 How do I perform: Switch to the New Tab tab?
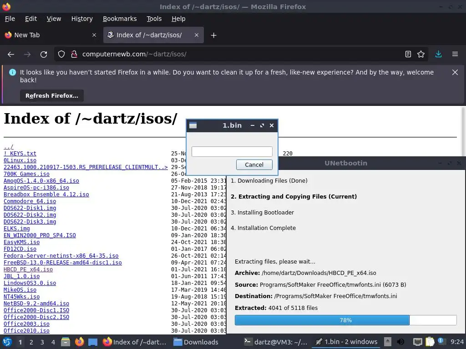tap(51, 35)
